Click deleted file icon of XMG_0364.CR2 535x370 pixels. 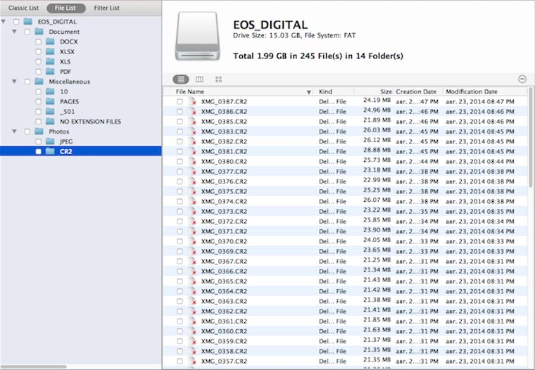click(193, 291)
